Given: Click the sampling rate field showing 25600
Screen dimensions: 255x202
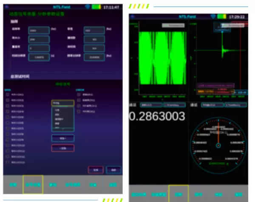Looking at the screenshot, I should point(39,31).
